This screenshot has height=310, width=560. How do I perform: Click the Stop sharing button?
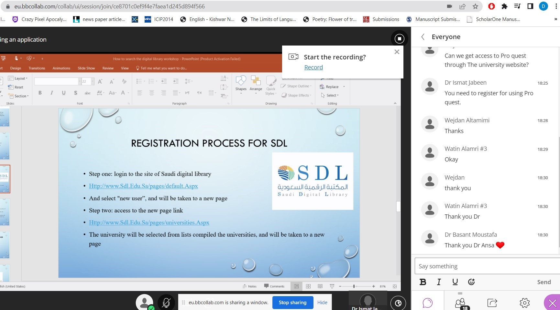[292, 303]
